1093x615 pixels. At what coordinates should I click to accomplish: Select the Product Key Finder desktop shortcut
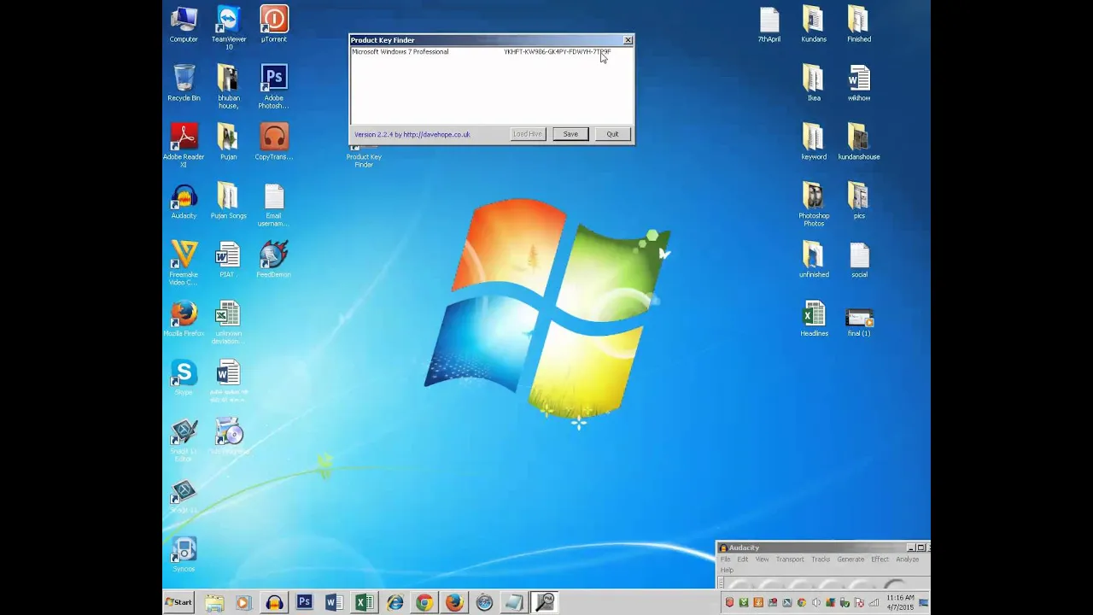364,155
